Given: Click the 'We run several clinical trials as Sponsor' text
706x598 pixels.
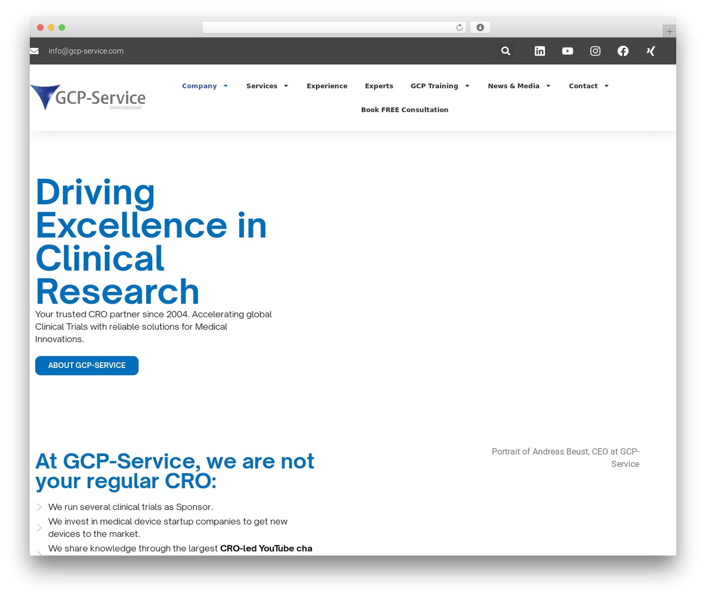Looking at the screenshot, I should [x=131, y=507].
